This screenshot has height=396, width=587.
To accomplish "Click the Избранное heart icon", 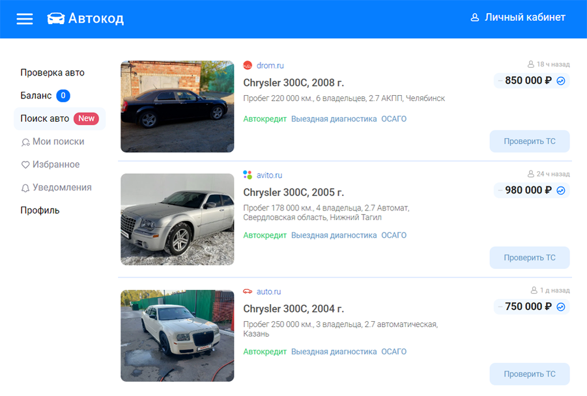I will click(25, 165).
